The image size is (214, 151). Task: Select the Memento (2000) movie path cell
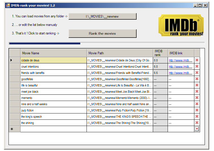click(x=120, y=98)
